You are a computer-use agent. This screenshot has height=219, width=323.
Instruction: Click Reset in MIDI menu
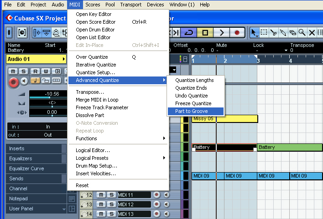coord(118,185)
